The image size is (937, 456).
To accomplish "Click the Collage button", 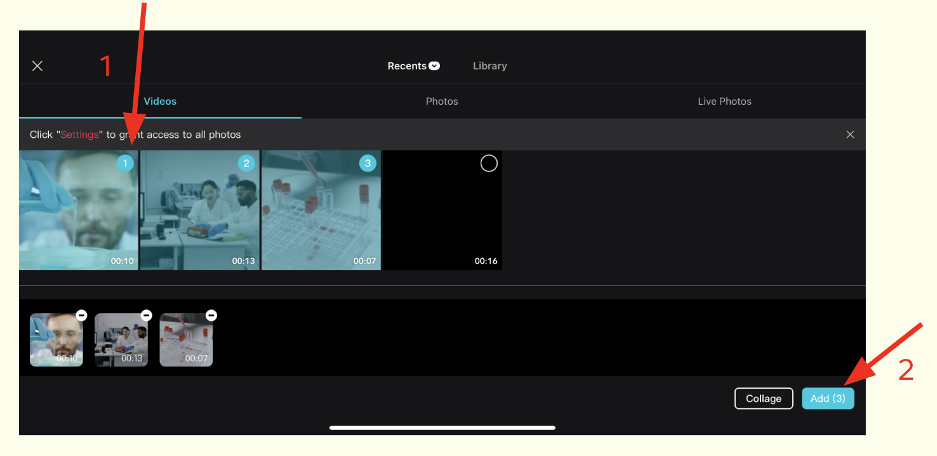I will [x=763, y=398].
